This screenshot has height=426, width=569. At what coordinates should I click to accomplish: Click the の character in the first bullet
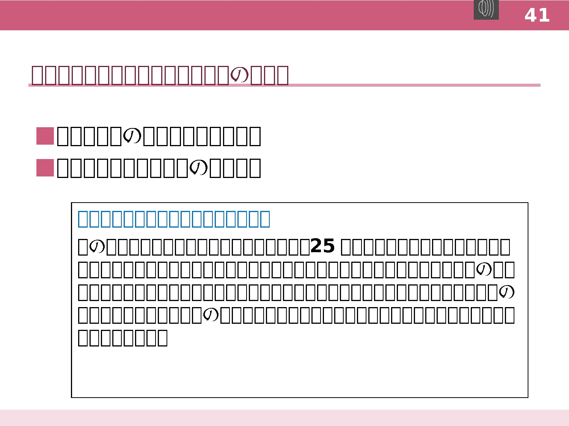[132, 136]
